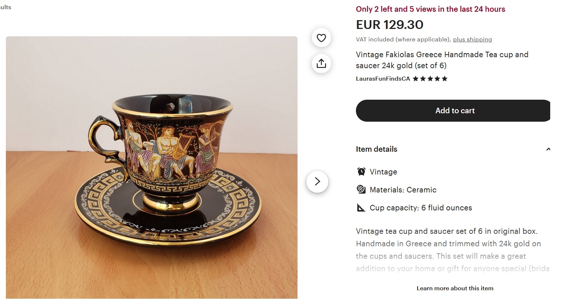Collapse Item details using the chevron
584x302 pixels.
pos(548,149)
